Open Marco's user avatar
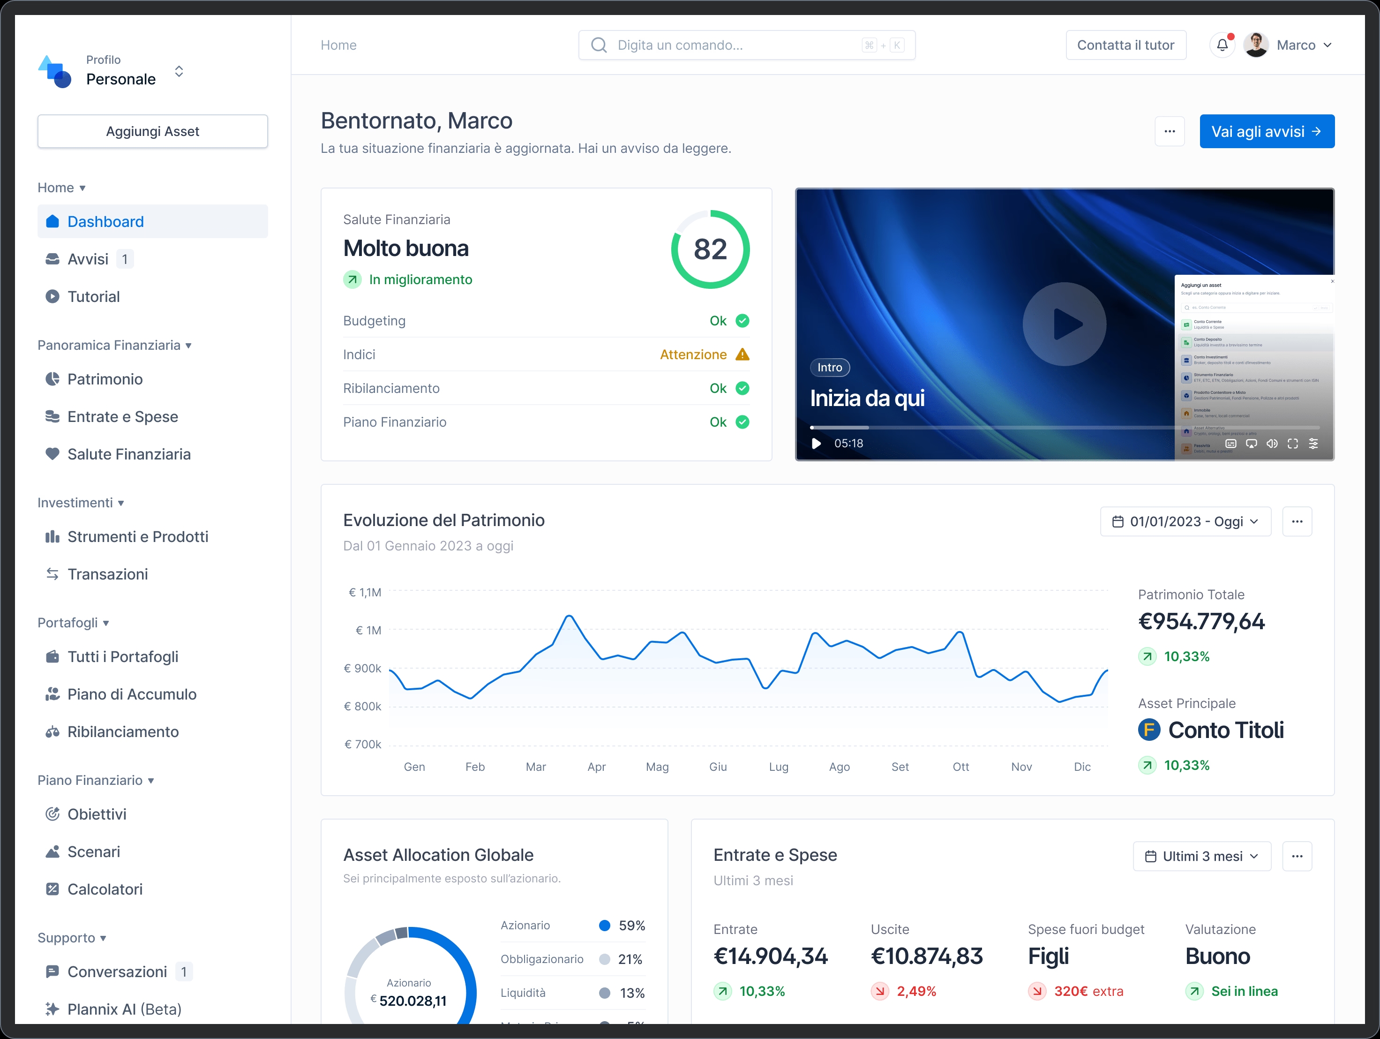Screen dimensions: 1380x1039 [x=1255, y=45]
